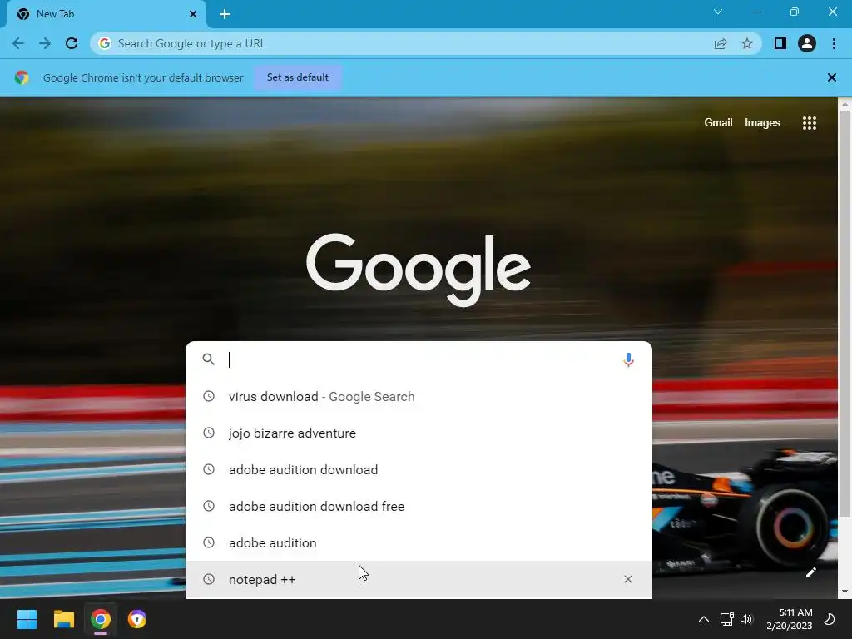Open the Windows Start menu
Viewport: 852px width, 639px height.
click(x=27, y=619)
